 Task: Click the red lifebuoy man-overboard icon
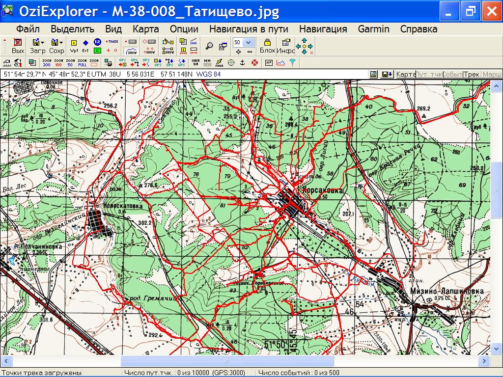point(254,62)
